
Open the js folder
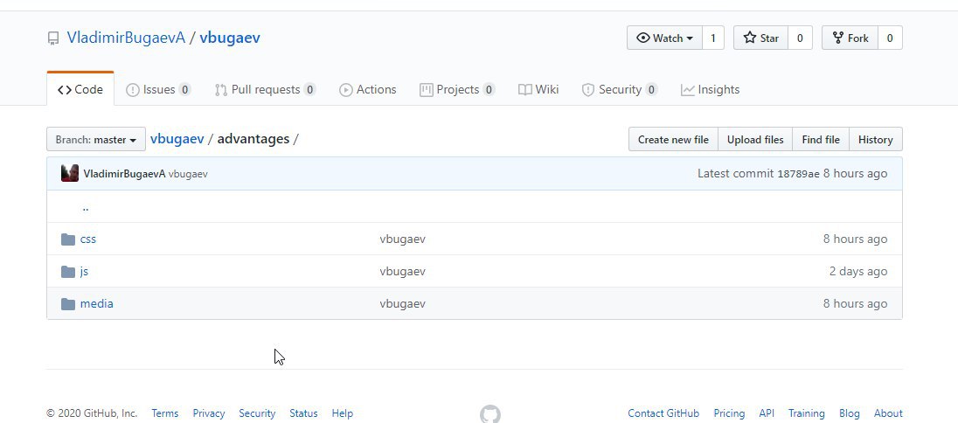(x=84, y=272)
